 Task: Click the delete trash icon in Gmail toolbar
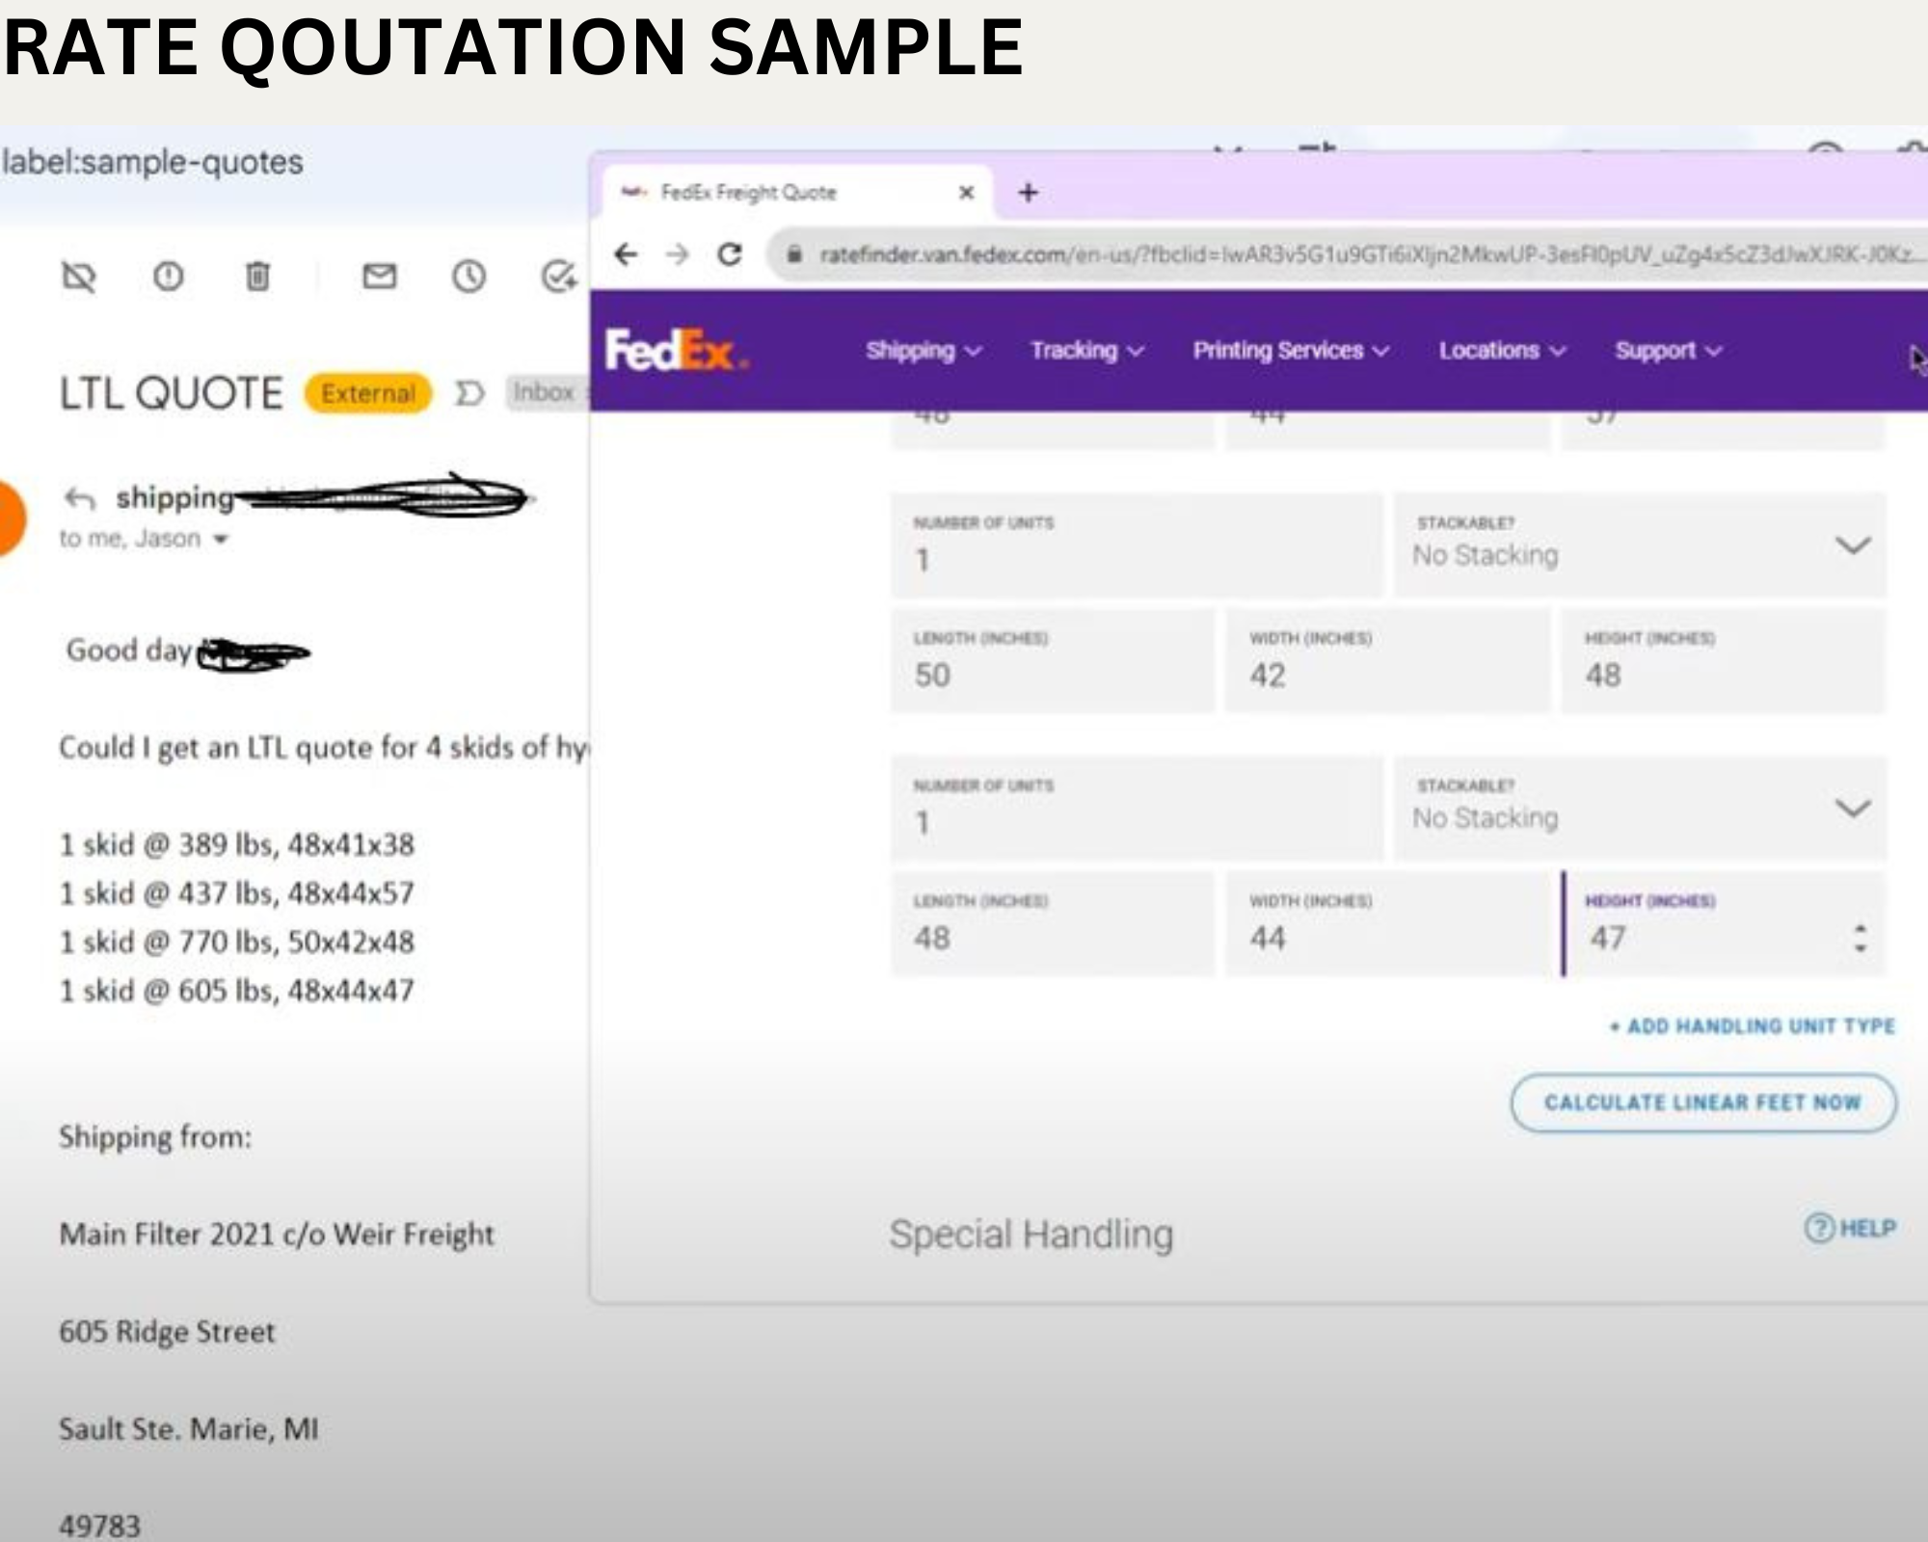[x=257, y=278]
